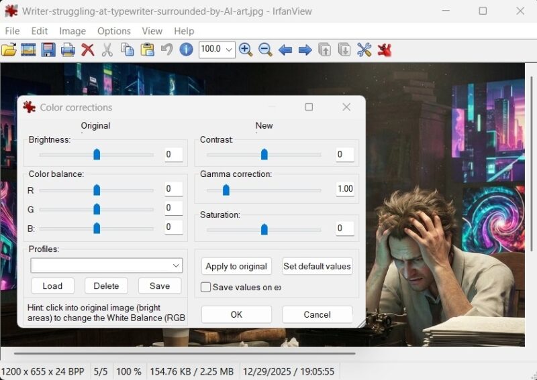The height and width of the screenshot is (380, 537).
Task: Click the IrfanView logo in title bar
Action: click(x=11, y=11)
